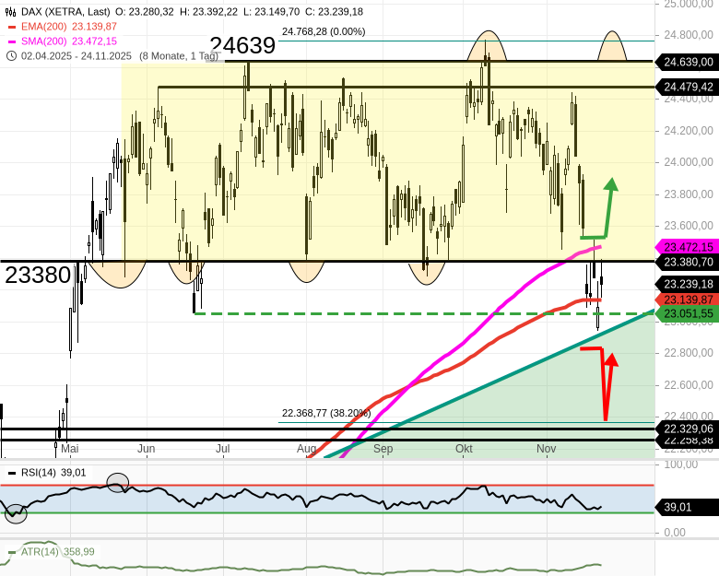Click the black RSI(14) legend marker
The height and width of the screenshot is (576, 719).
tap(12, 473)
